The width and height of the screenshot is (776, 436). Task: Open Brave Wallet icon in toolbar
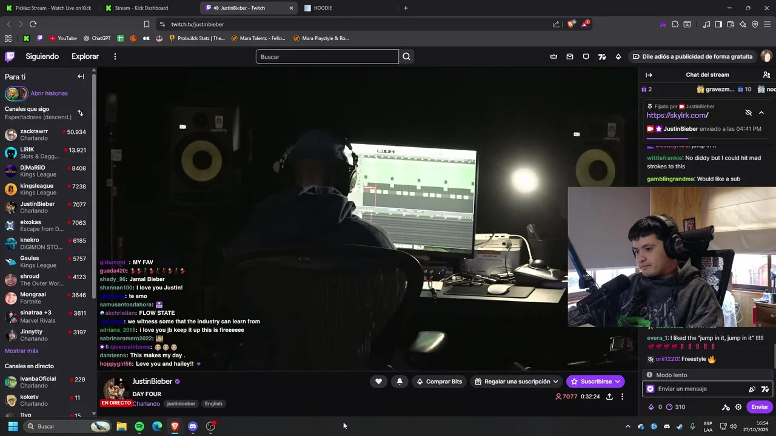tap(731, 24)
